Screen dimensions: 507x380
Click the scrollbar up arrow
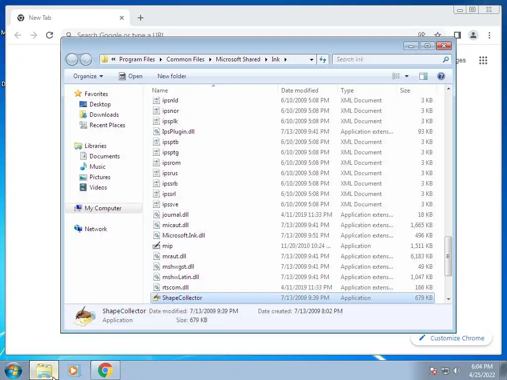tap(449, 89)
